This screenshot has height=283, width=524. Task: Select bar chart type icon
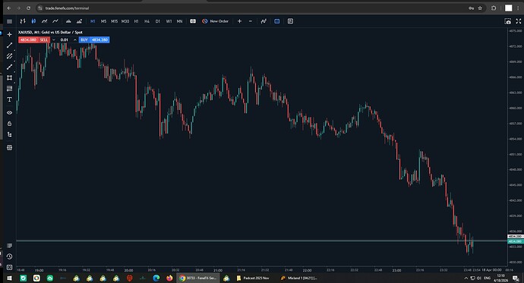[23, 21]
